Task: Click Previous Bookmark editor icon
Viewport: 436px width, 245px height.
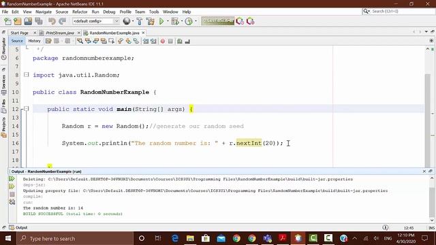Action: point(121,41)
